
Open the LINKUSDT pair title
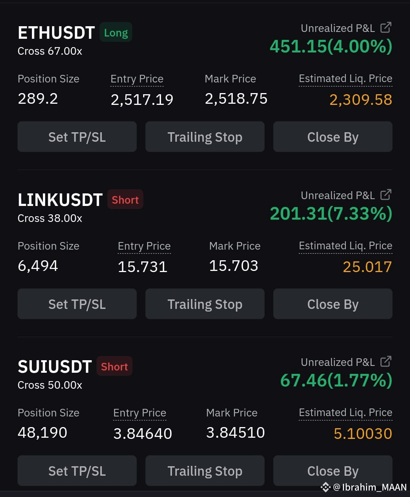[x=60, y=200]
